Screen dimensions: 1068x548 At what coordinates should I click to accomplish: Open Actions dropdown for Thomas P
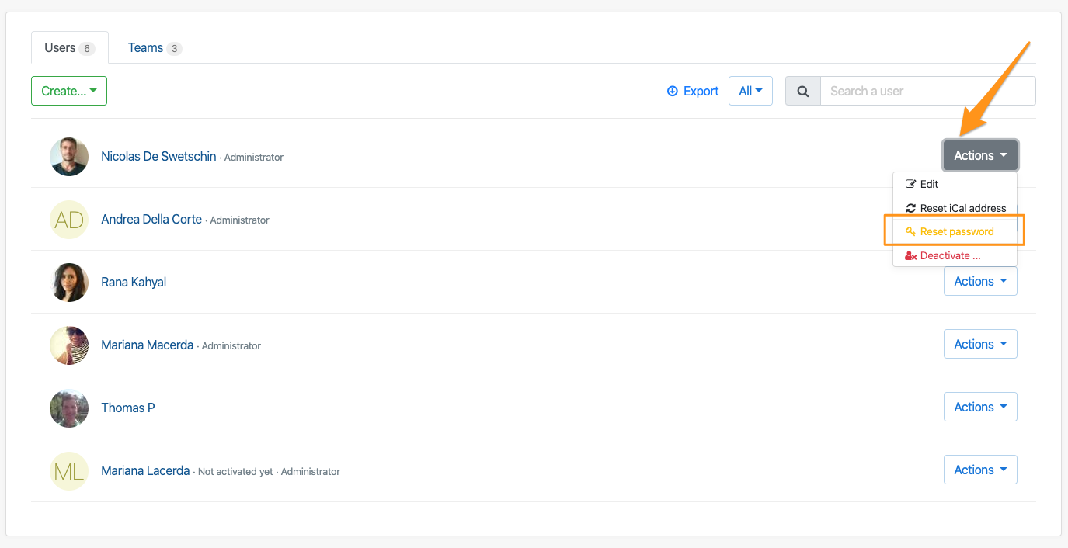979,407
